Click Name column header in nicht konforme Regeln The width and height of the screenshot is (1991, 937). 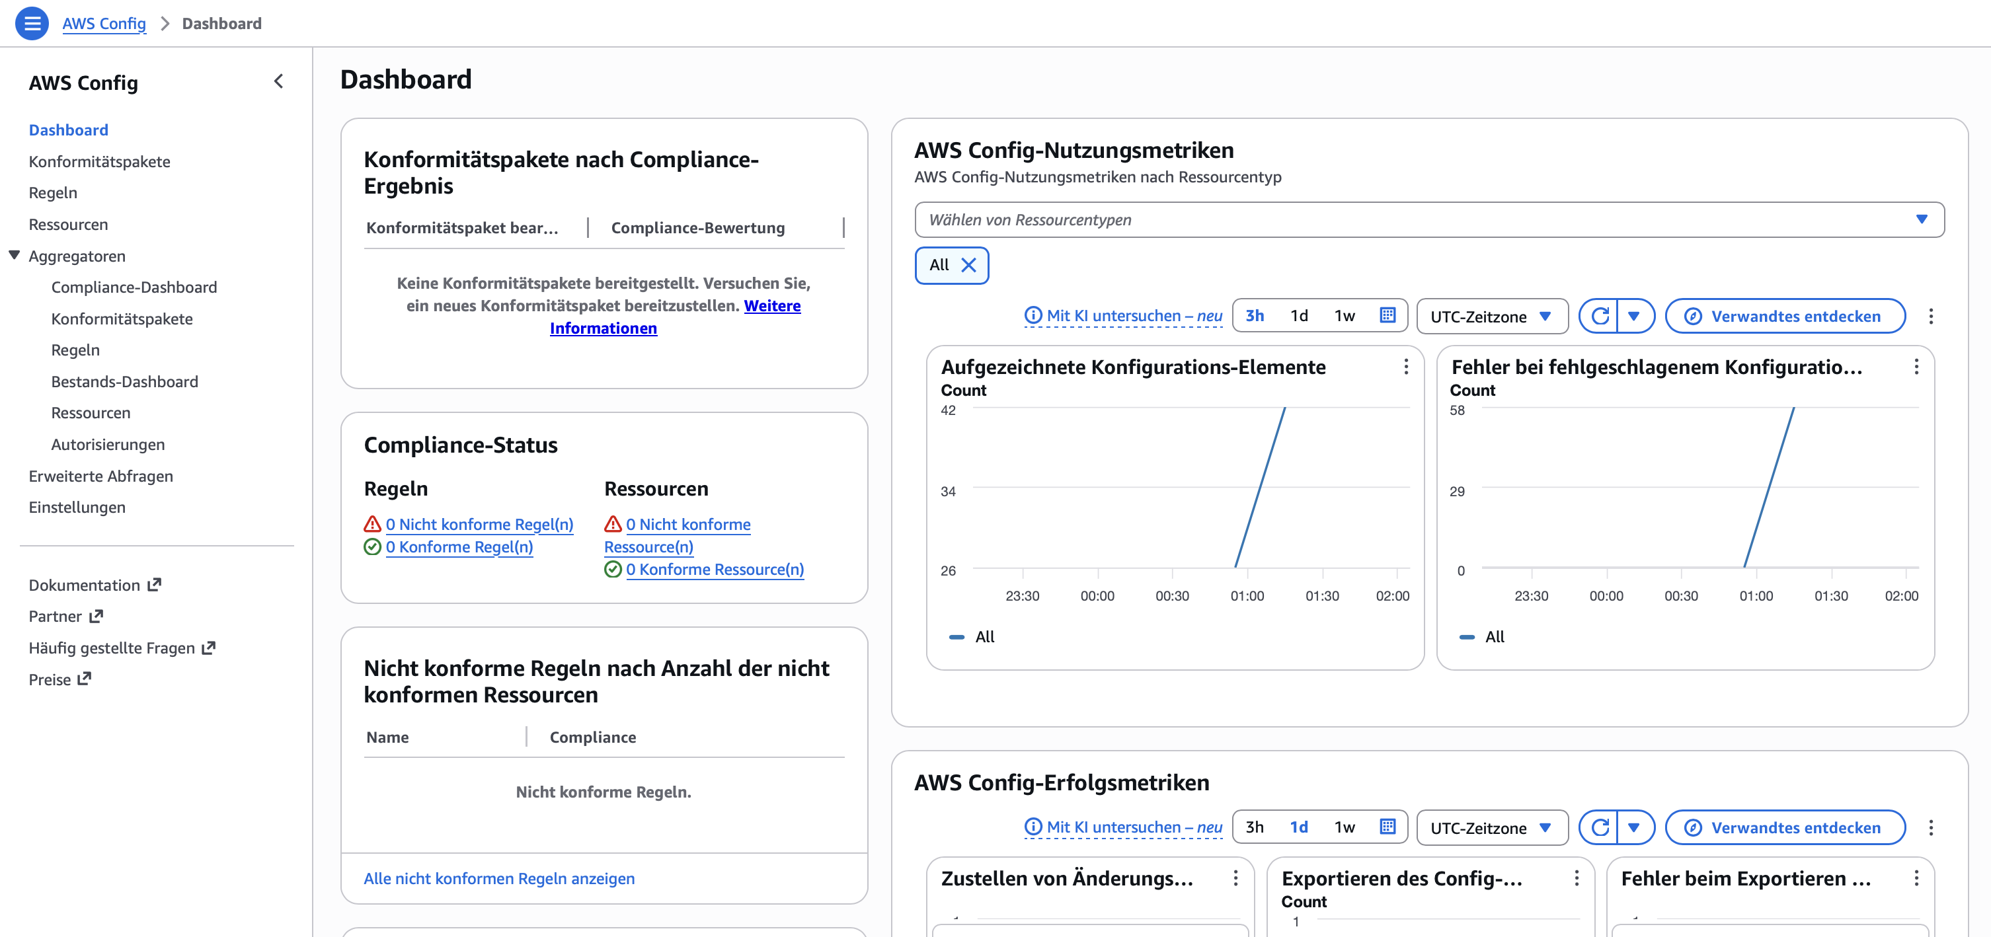[x=387, y=737]
